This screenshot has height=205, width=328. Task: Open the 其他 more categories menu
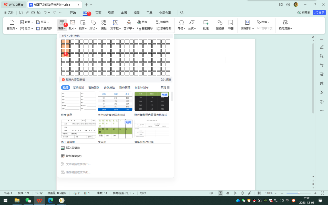point(165,87)
